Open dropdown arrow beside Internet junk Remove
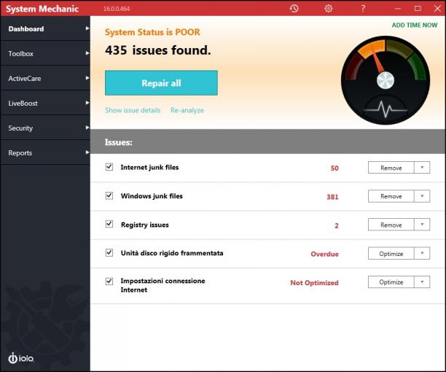Viewport: 446px width, 372px height. (x=422, y=167)
